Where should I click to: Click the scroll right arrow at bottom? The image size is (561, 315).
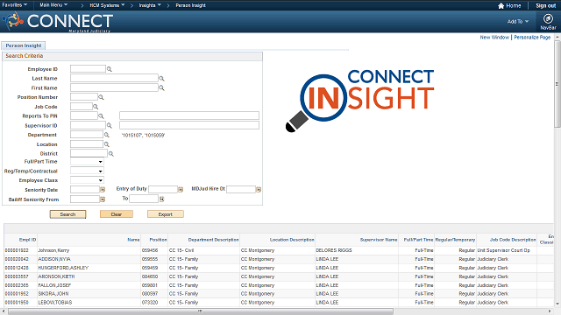[550, 311]
